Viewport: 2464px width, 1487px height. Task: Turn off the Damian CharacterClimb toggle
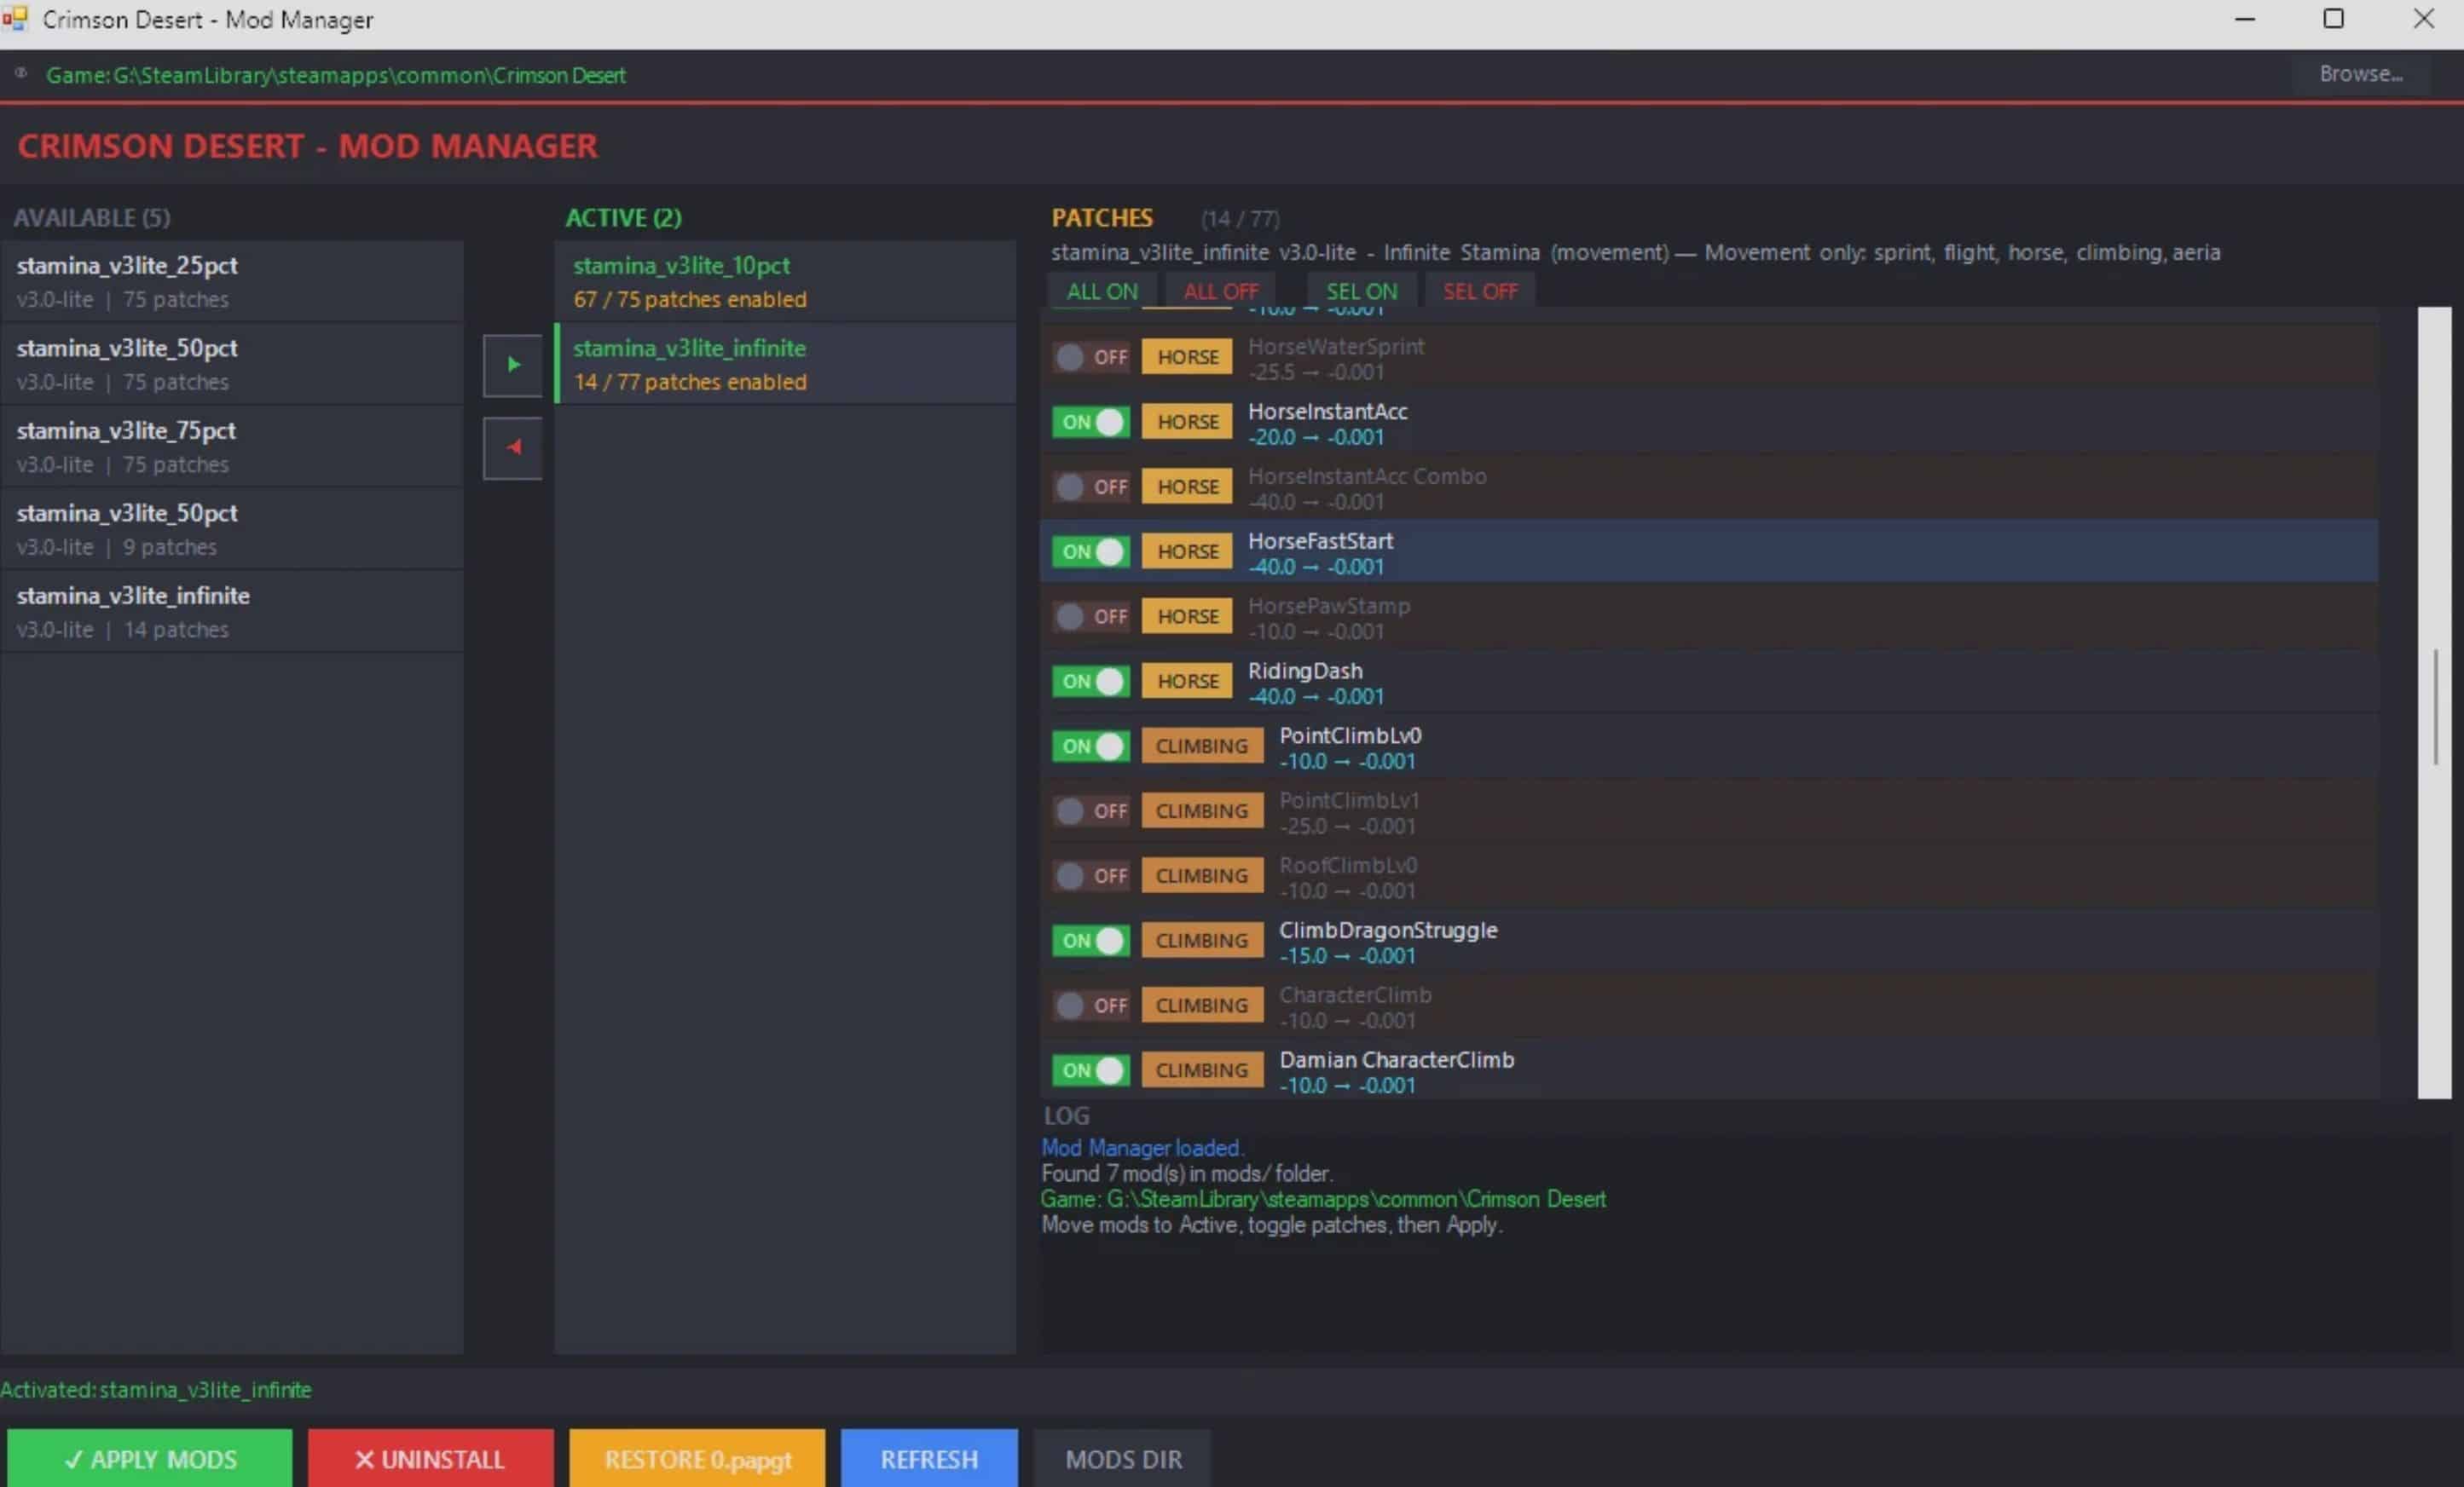click(x=1090, y=1070)
